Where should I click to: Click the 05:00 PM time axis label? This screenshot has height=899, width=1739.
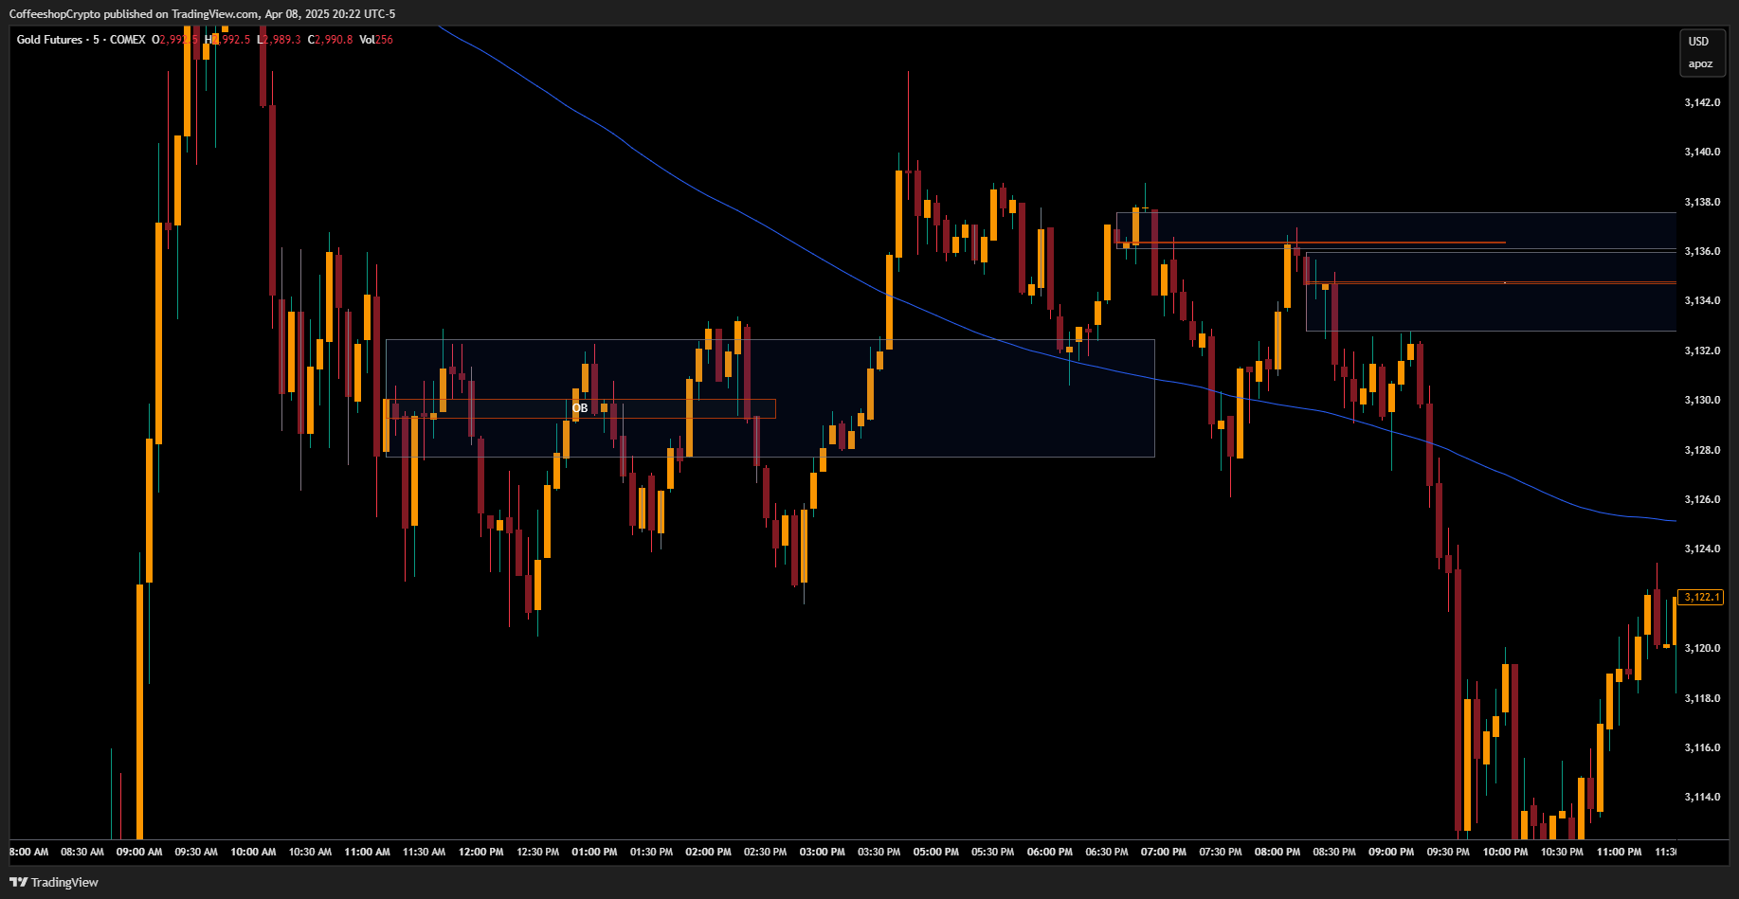[936, 852]
